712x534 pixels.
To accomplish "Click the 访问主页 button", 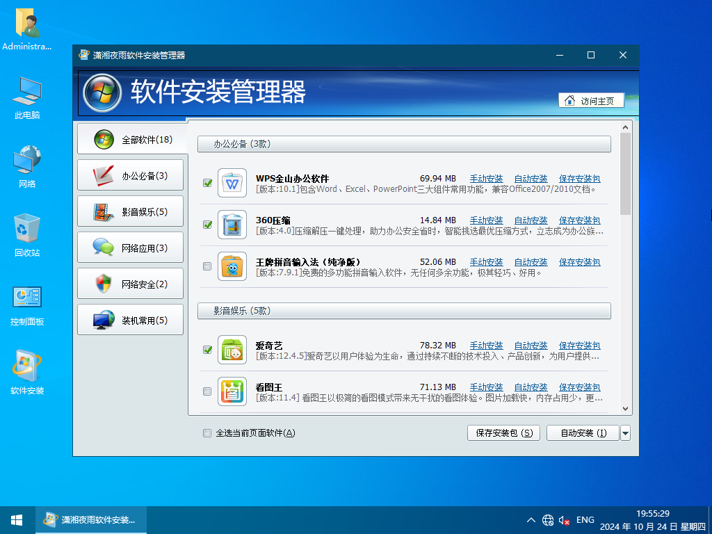I will coord(591,101).
